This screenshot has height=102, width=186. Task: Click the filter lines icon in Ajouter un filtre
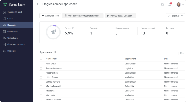(x=43, y=16)
